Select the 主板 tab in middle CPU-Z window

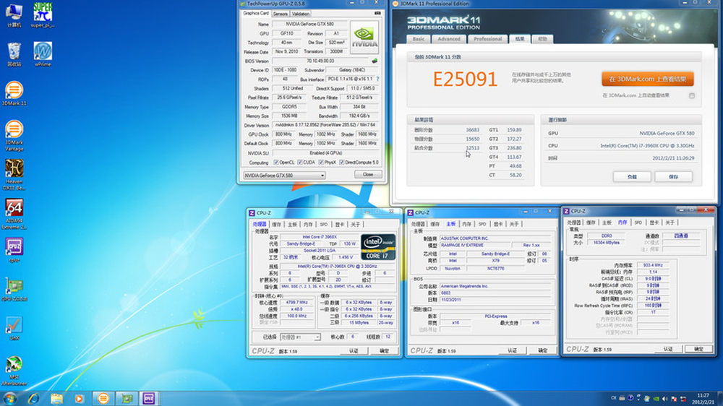450,224
